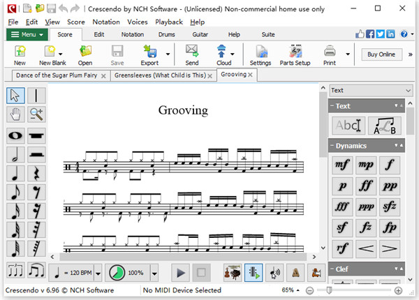The height and width of the screenshot is (300, 419).
Task: Open the Playback menu
Action: [169, 22]
